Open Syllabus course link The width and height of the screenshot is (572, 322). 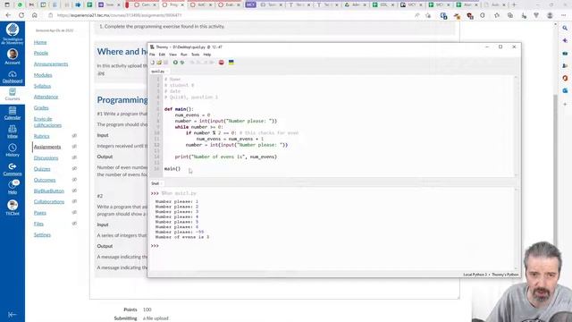coord(42,86)
